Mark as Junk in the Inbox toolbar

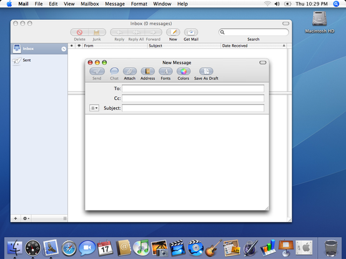[97, 32]
